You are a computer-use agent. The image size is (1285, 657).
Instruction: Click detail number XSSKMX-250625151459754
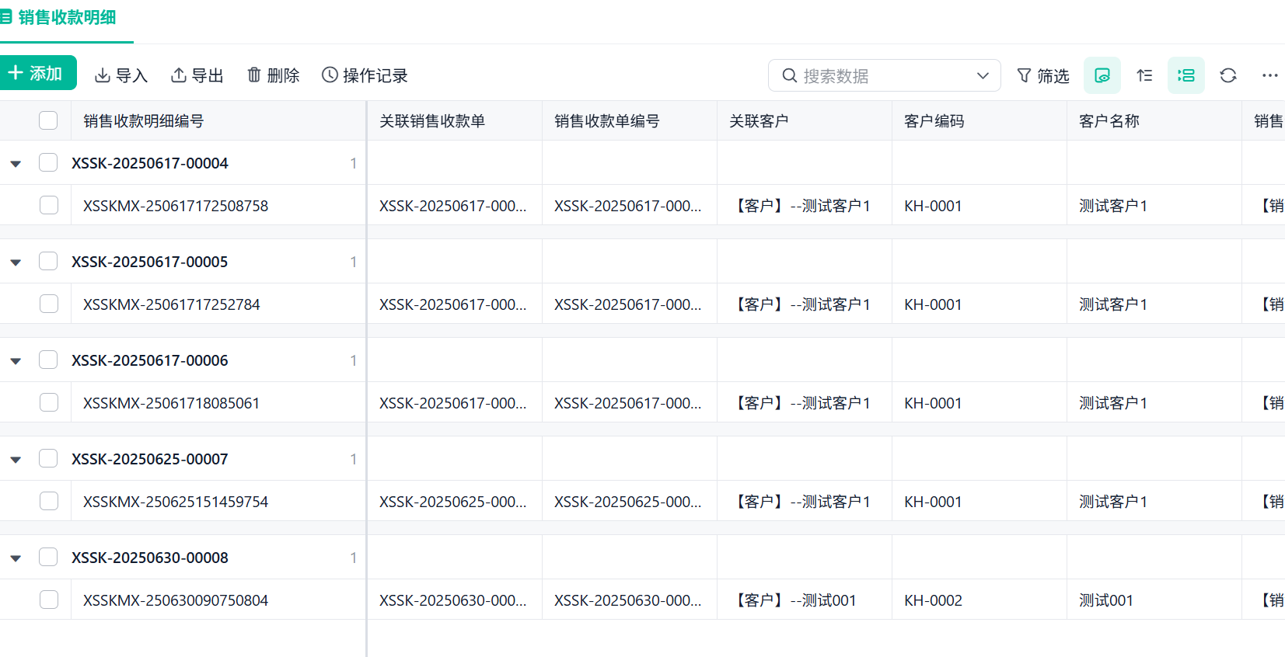tap(176, 502)
